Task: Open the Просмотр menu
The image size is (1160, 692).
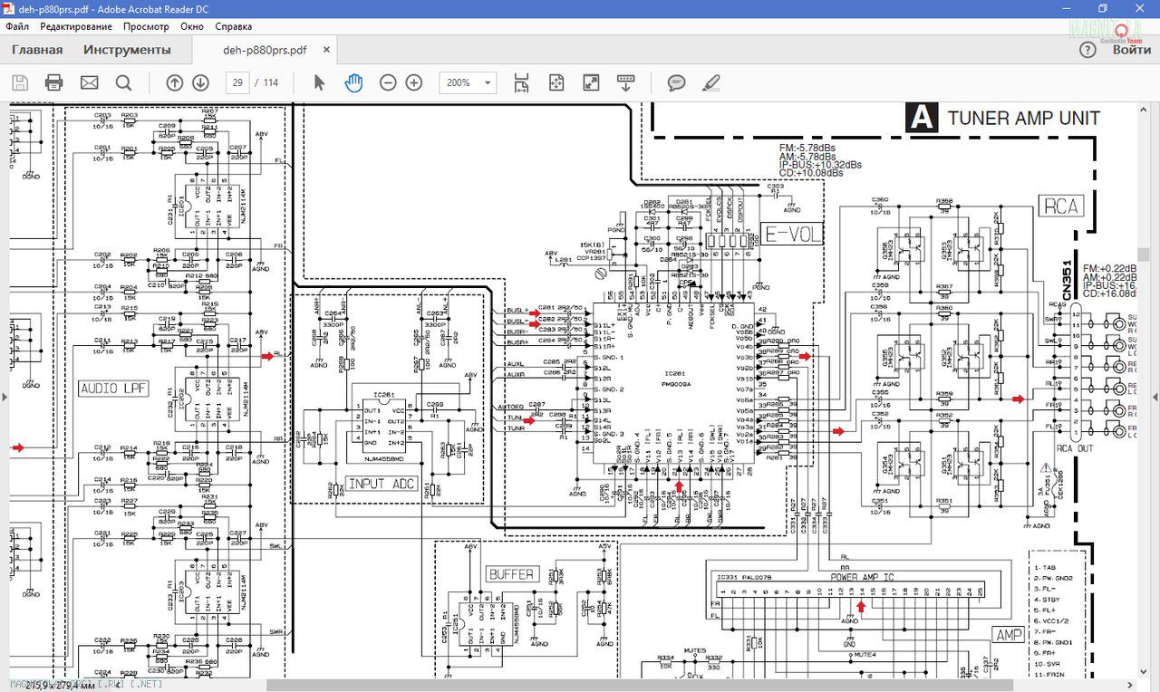Action: (146, 26)
